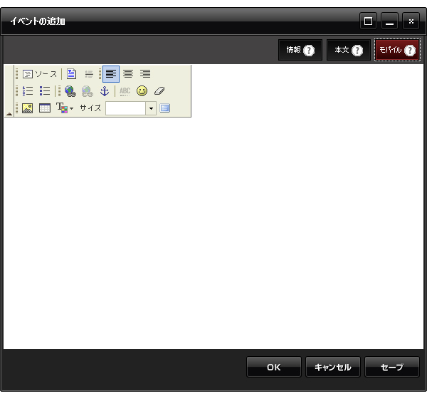Open help for the 本文 tab
This screenshot has height=406, width=427.
(x=357, y=51)
